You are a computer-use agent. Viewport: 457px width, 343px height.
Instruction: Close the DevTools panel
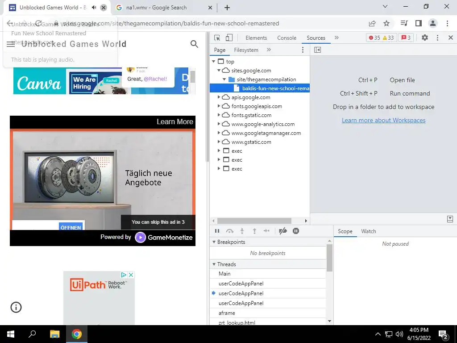451,38
